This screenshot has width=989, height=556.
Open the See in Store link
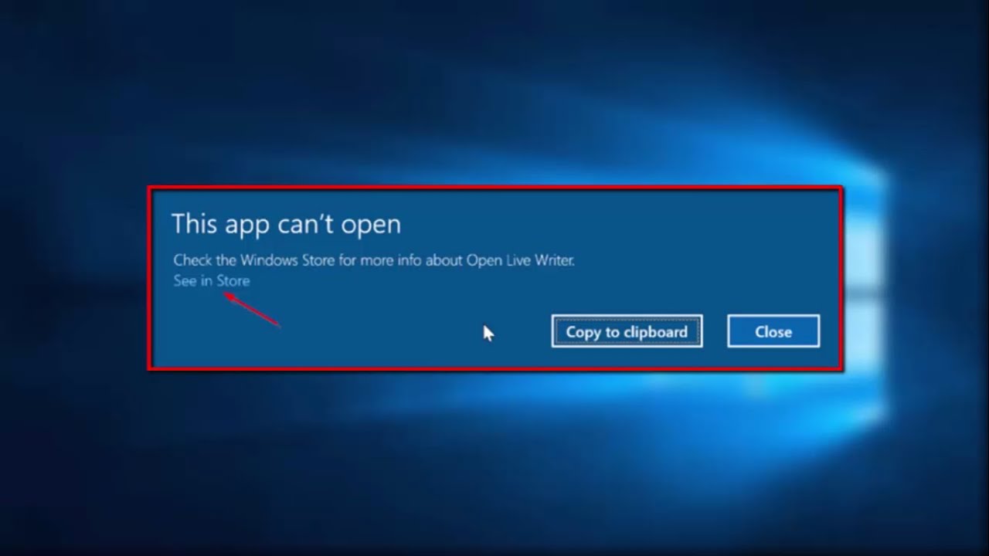pyautogui.click(x=211, y=281)
